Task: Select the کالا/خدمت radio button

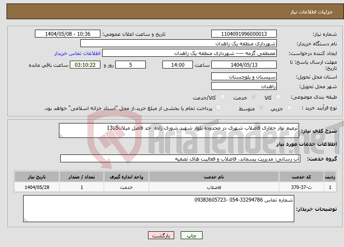Action: (x=223, y=97)
